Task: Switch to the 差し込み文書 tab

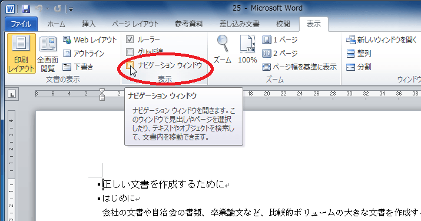Action: point(240,24)
